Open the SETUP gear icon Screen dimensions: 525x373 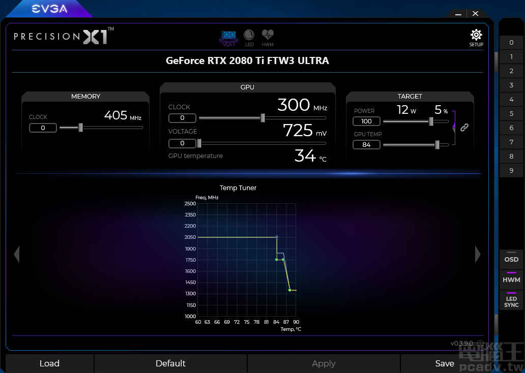pyautogui.click(x=476, y=38)
